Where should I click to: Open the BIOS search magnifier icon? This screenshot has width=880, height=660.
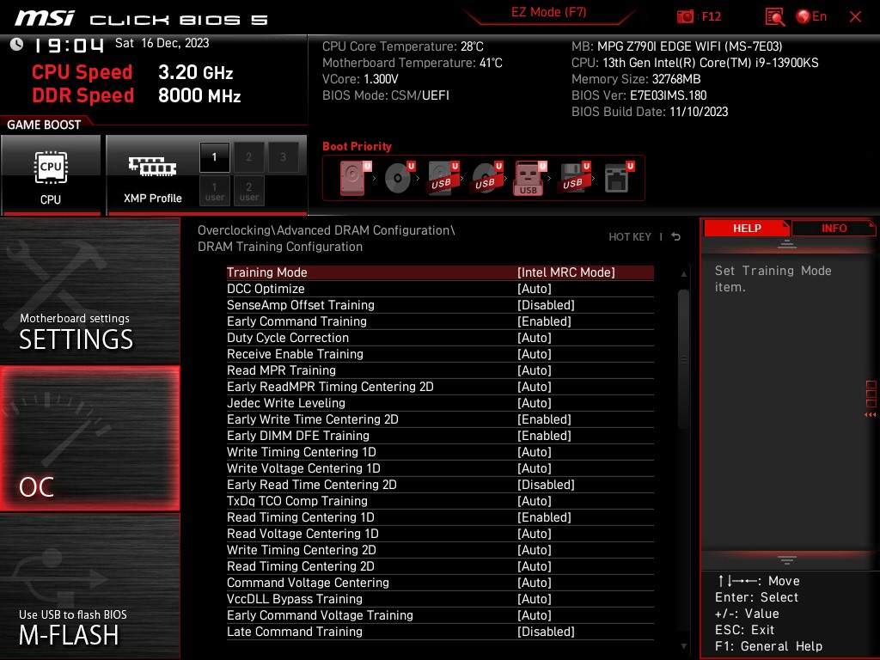[x=775, y=17]
